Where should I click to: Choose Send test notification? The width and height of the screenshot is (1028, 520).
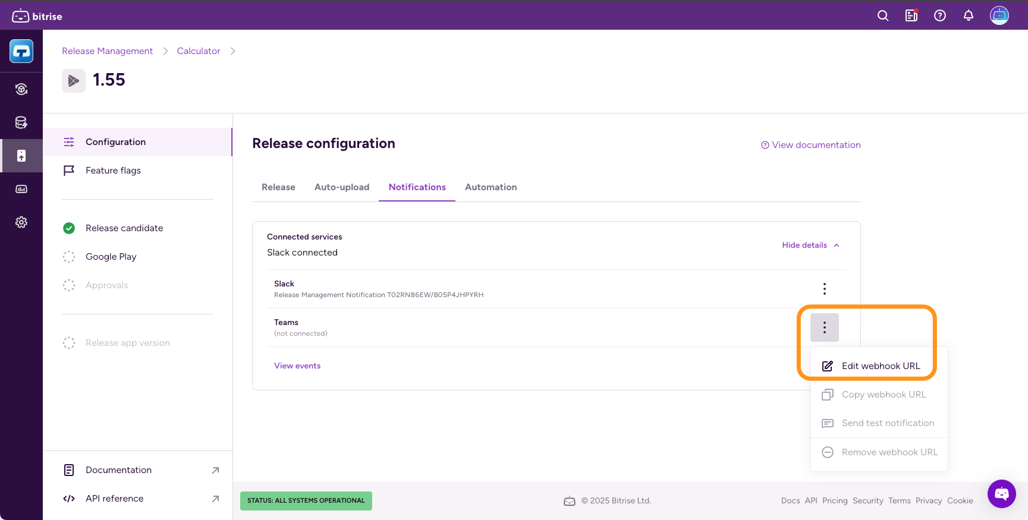pos(879,423)
